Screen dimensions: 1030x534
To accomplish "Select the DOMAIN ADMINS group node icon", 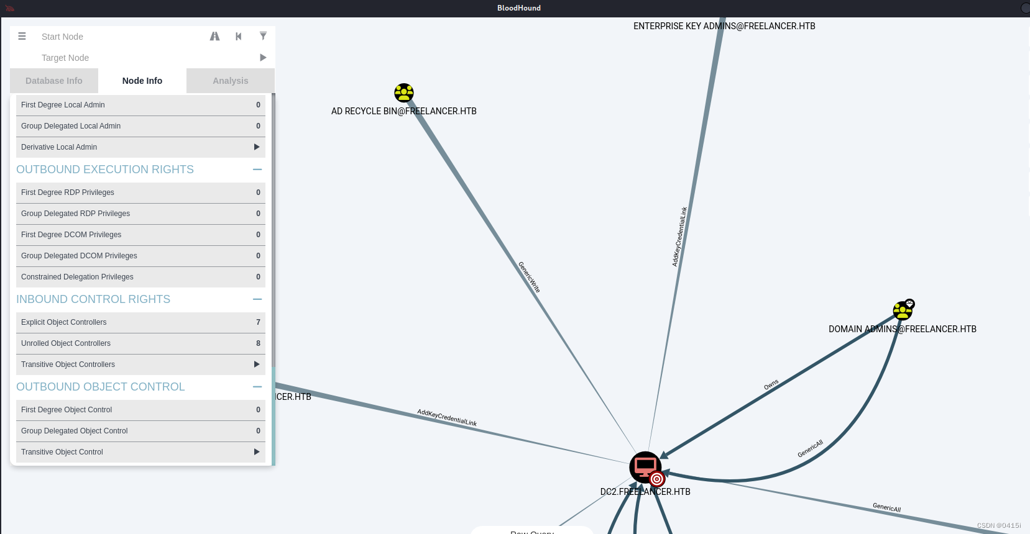I will tap(903, 310).
